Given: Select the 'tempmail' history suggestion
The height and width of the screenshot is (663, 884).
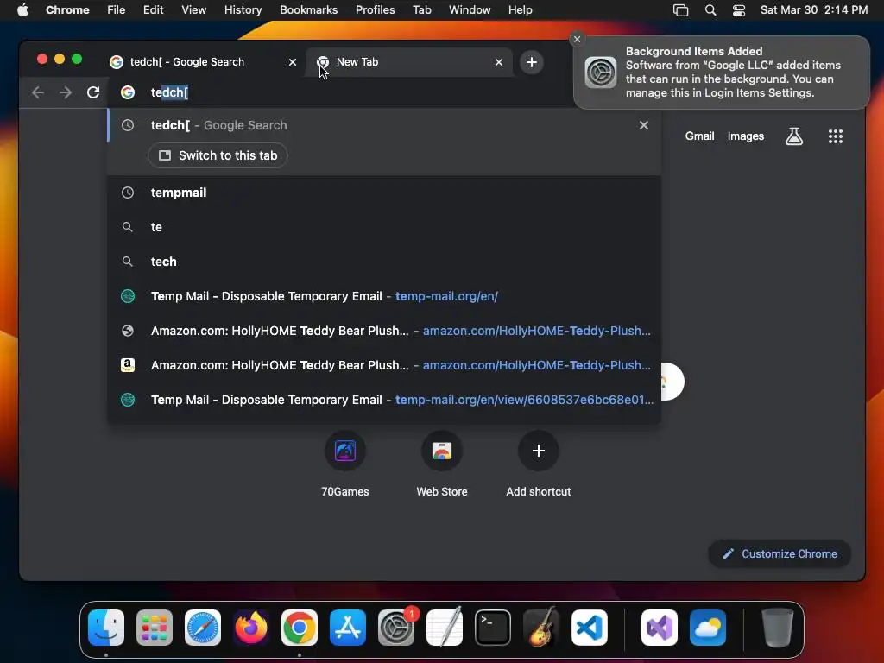Looking at the screenshot, I should coord(384,193).
